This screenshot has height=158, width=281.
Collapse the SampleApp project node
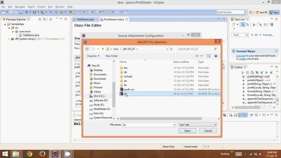coord(5,24)
